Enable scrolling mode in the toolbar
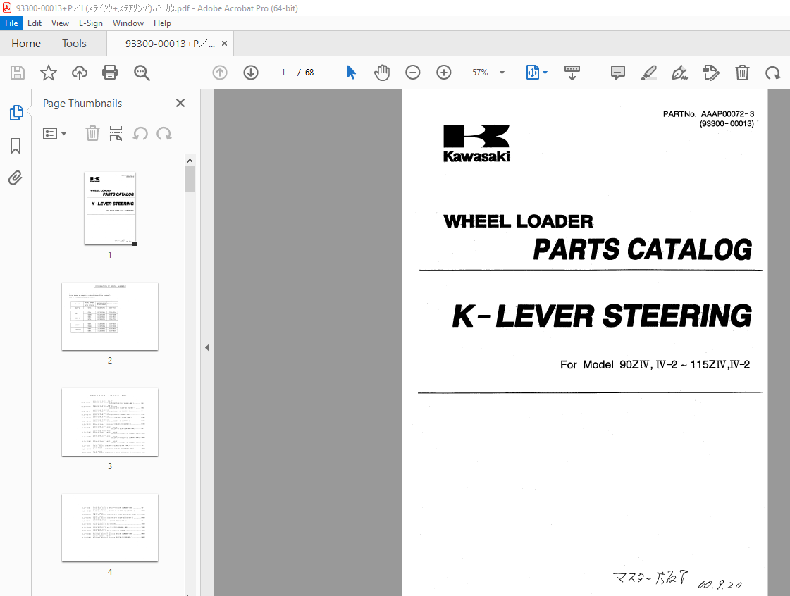The image size is (790, 596). coord(572,73)
